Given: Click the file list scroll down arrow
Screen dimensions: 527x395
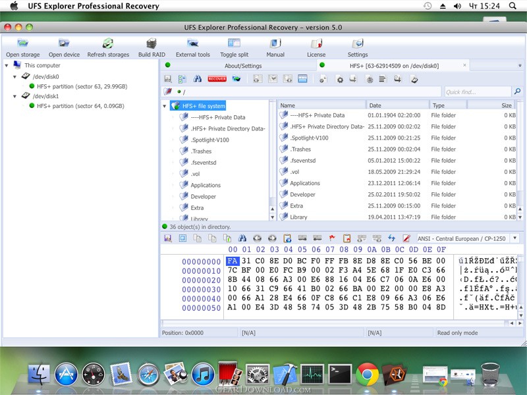Looking at the screenshot, I should (x=520, y=217).
